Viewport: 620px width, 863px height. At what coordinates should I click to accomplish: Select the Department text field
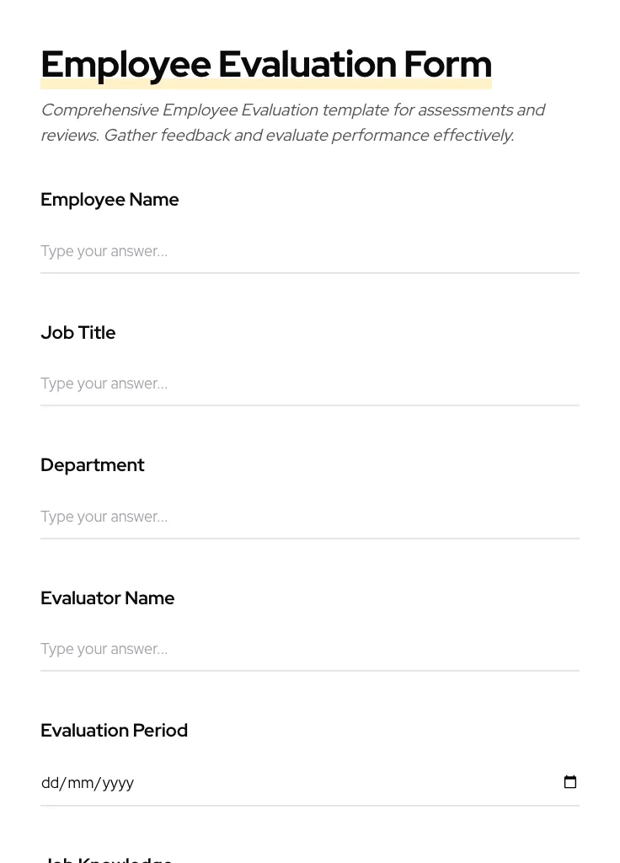coord(253,517)
